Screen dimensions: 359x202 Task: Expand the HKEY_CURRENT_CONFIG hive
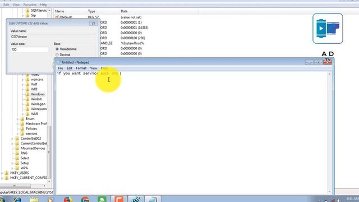click(x=2, y=178)
